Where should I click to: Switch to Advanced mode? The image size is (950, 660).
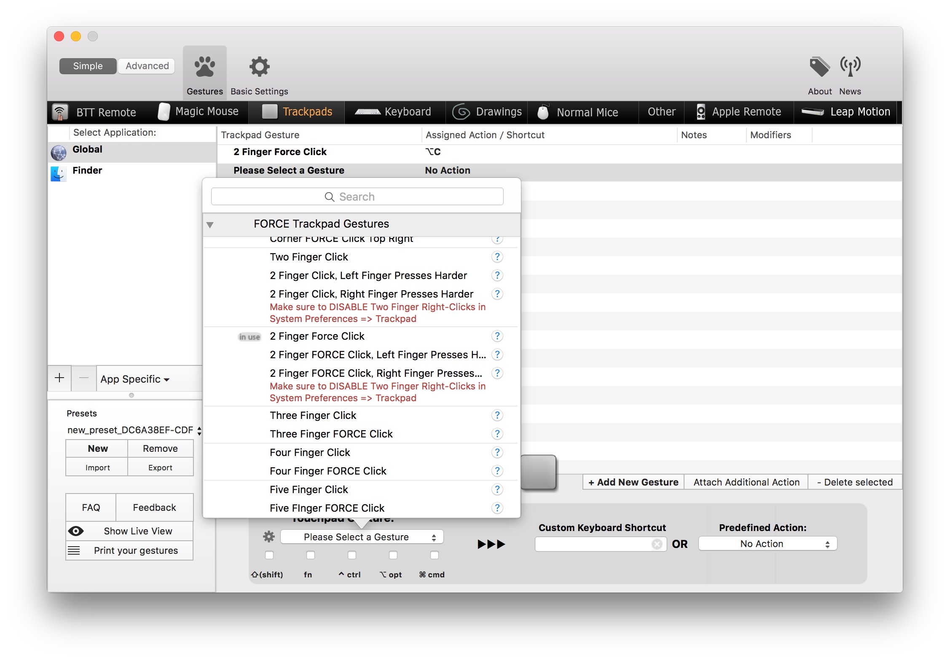coord(147,66)
